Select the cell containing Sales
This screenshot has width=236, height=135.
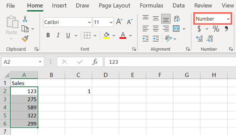24,83
